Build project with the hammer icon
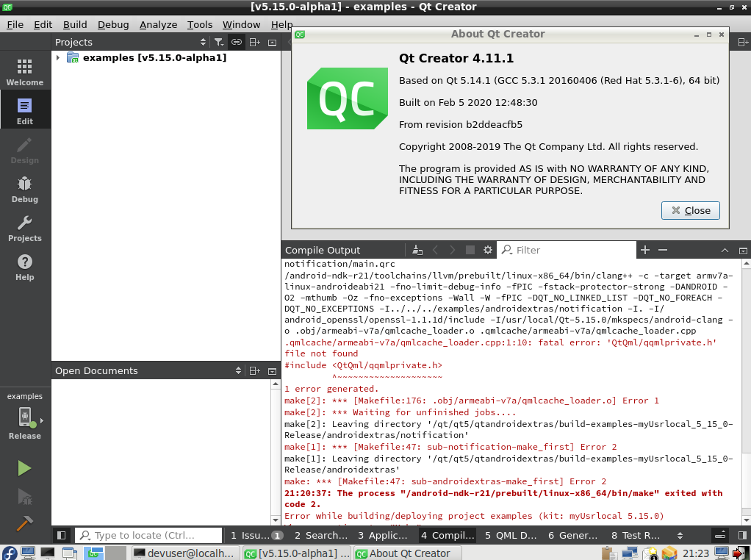This screenshot has height=560, width=751. point(24,523)
